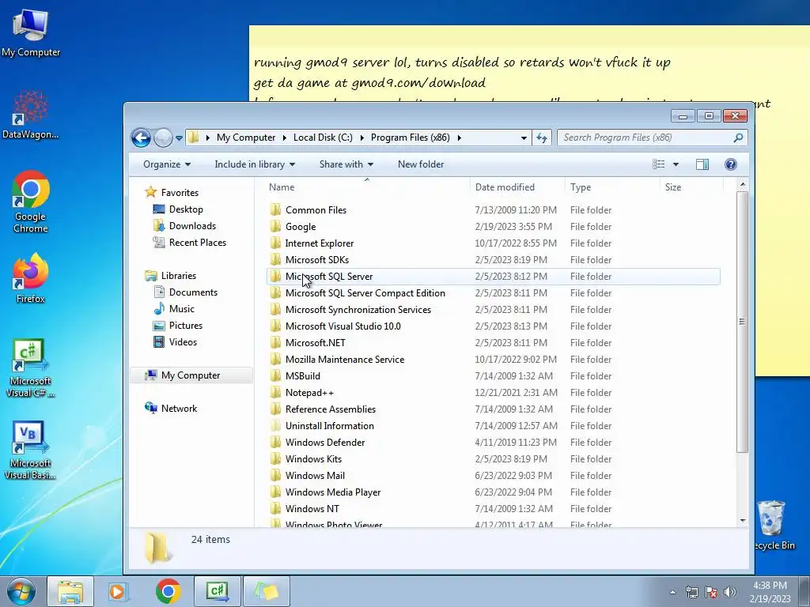Select Favorites in navigation pane
This screenshot has height=607, width=810.
tap(172, 193)
